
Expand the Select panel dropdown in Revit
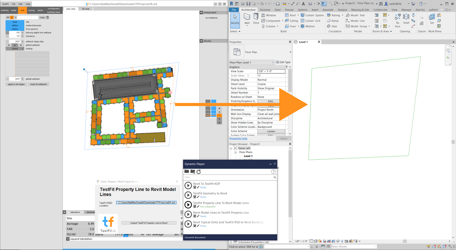click(x=235, y=31)
